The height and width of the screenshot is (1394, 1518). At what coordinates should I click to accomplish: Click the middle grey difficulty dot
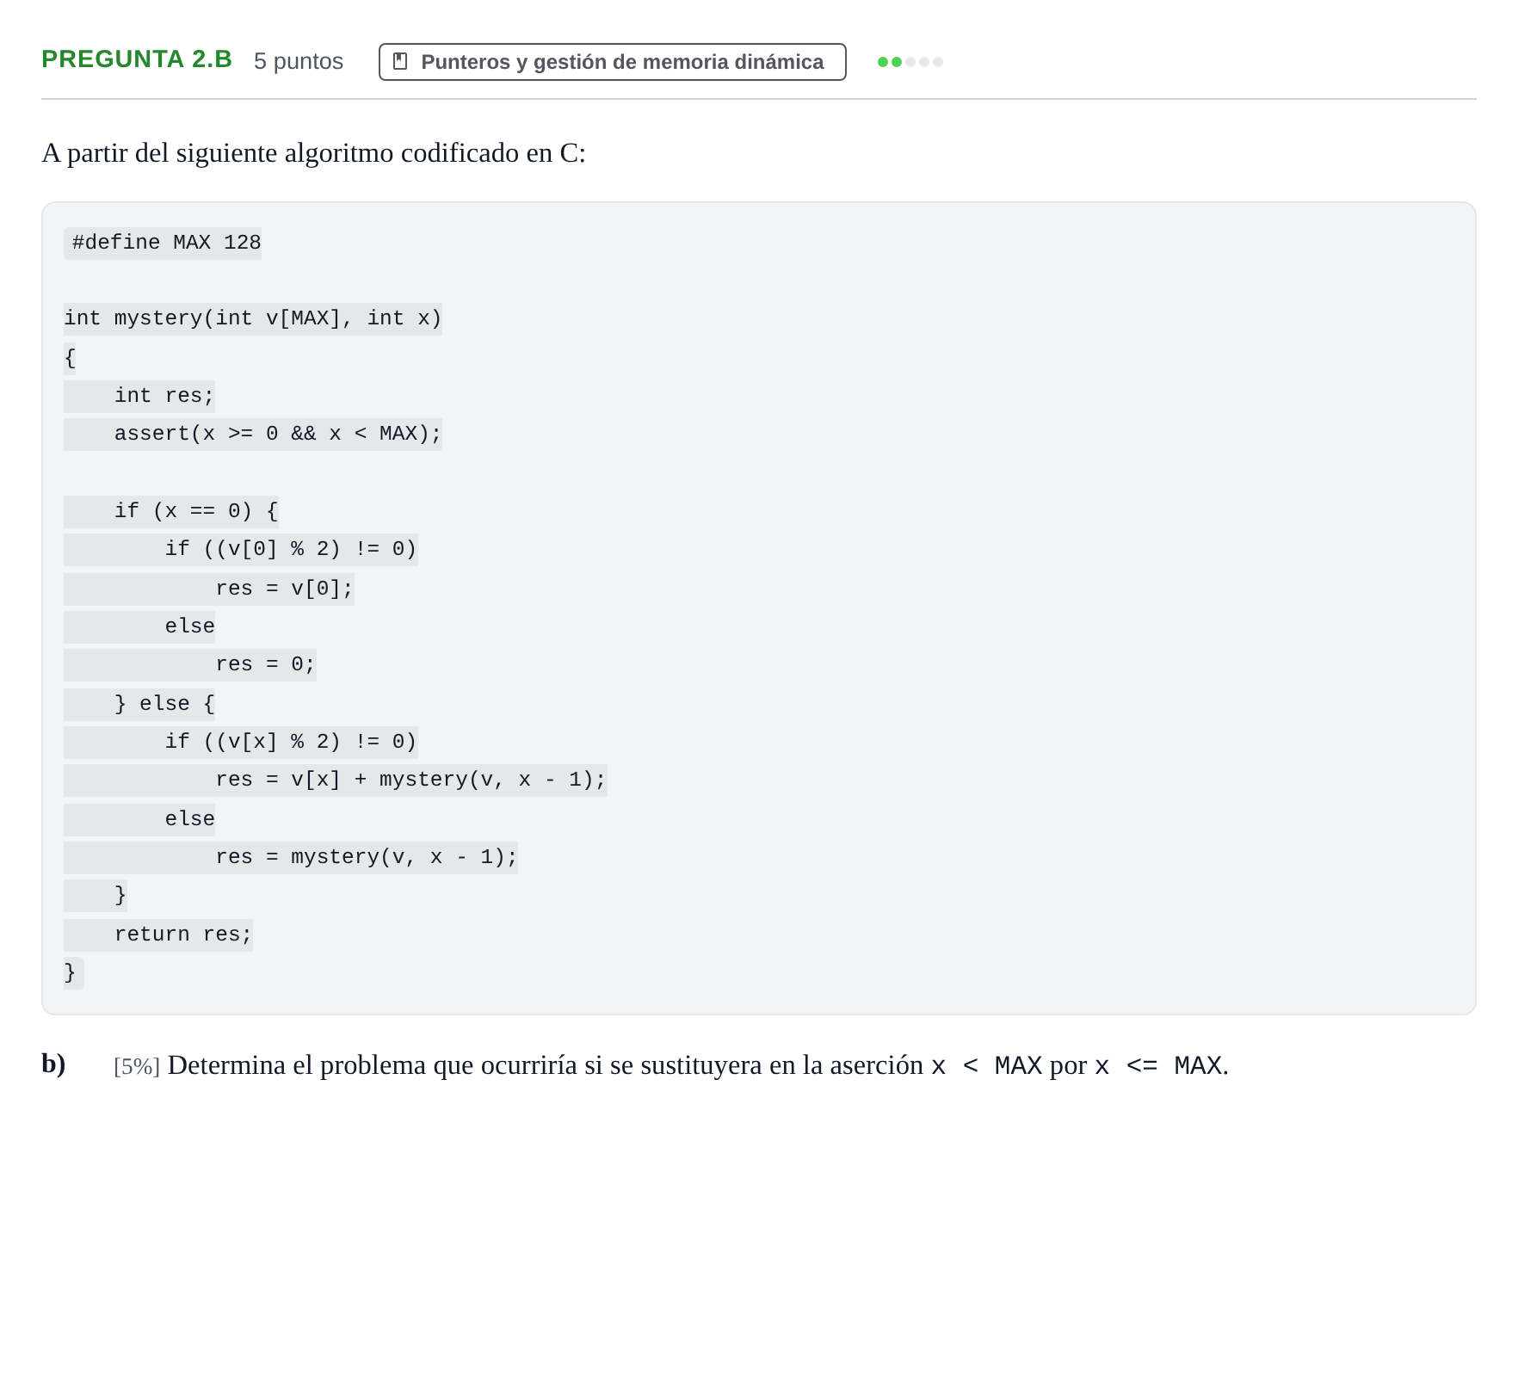click(x=924, y=62)
